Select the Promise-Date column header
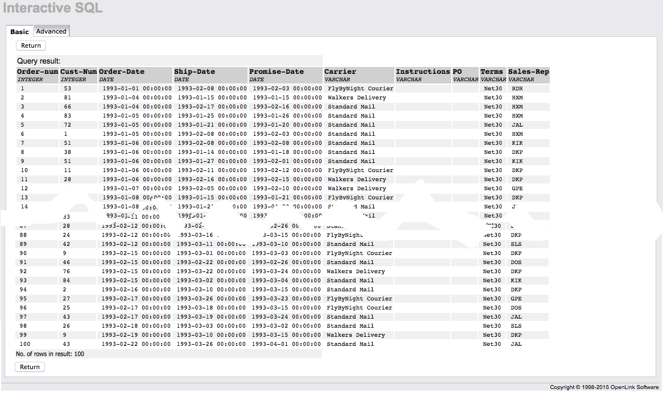 (277, 72)
